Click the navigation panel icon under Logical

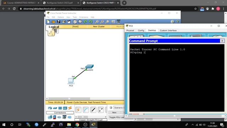coord(51,33)
